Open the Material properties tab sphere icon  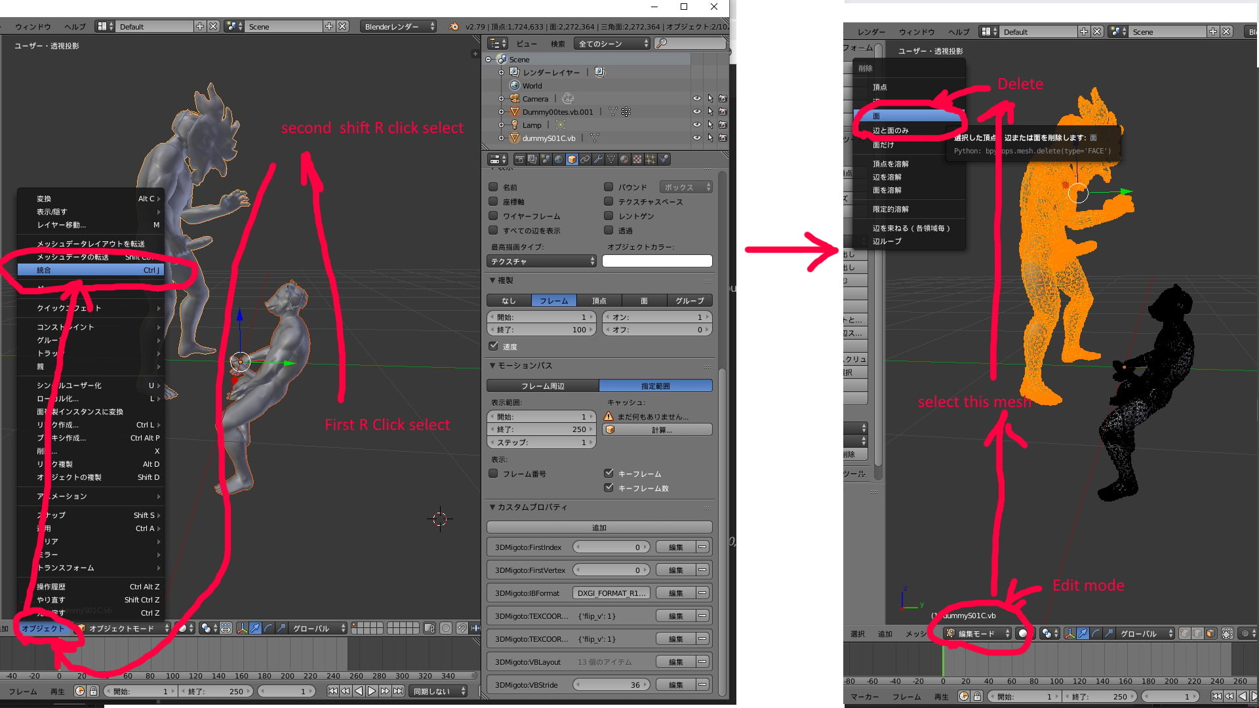624,159
